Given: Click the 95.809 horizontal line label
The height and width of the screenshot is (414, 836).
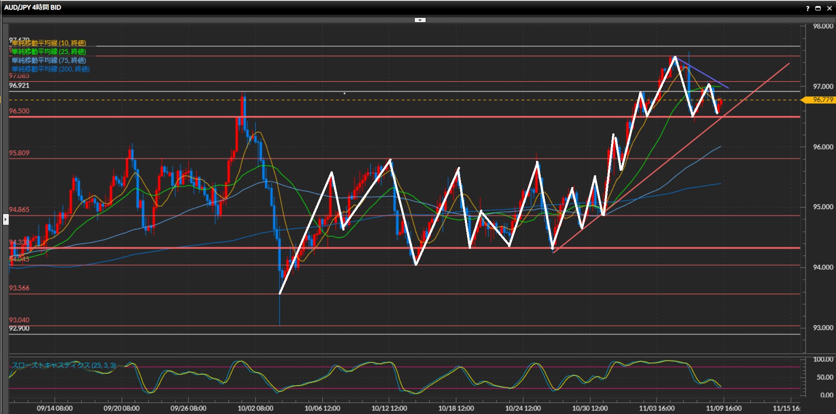Looking at the screenshot, I should (19, 153).
